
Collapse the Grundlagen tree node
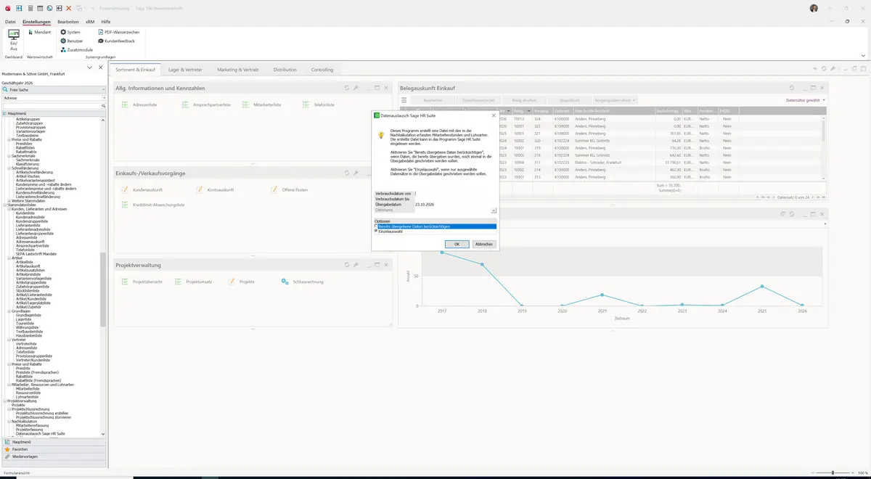pyautogui.click(x=9, y=311)
